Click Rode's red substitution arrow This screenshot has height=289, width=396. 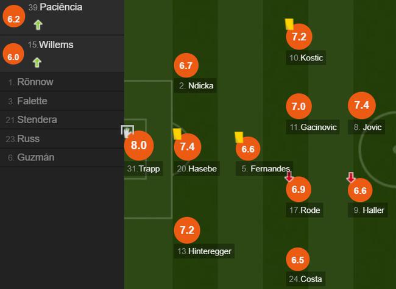pyautogui.click(x=289, y=176)
